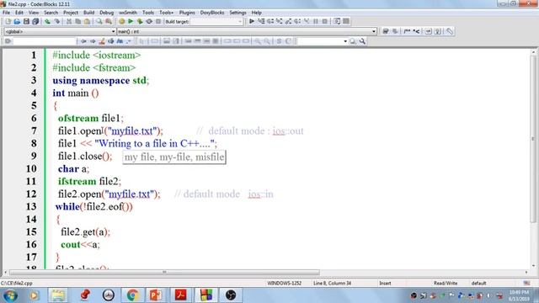Click 'file2.get(a);' on line 15
This screenshot has width=539, height=303.
tap(86, 232)
